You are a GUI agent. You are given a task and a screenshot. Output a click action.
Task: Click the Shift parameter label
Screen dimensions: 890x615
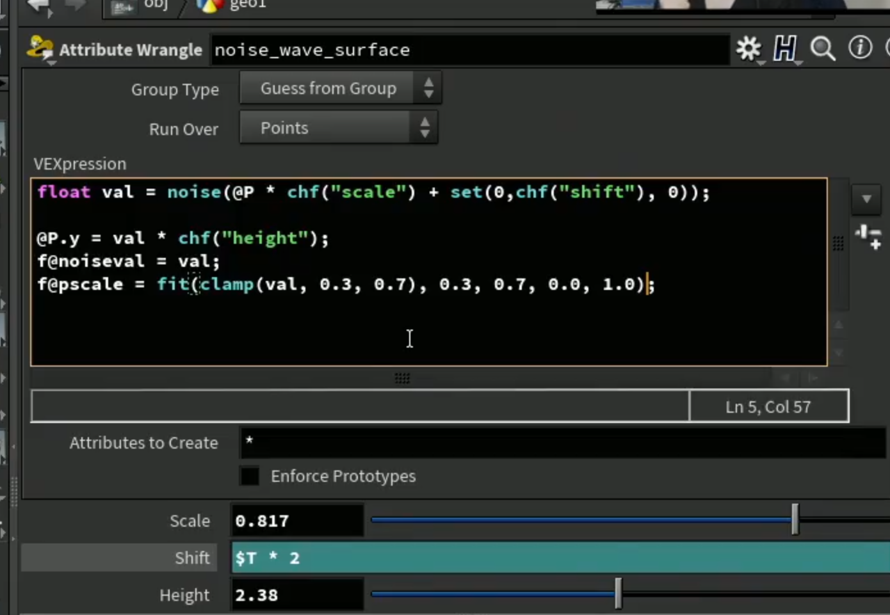[x=192, y=558]
